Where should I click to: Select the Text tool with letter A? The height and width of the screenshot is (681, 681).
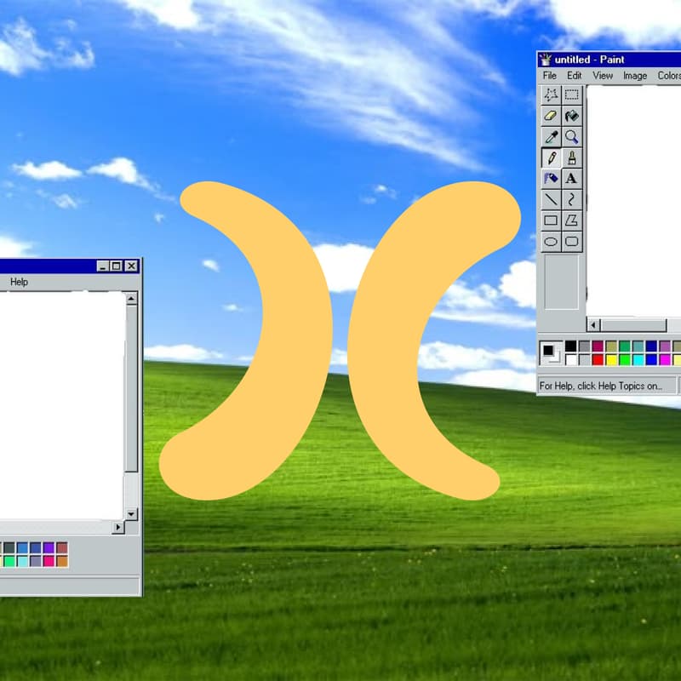[571, 179]
